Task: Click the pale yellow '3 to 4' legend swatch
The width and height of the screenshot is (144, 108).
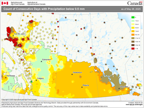Action: (133, 24)
